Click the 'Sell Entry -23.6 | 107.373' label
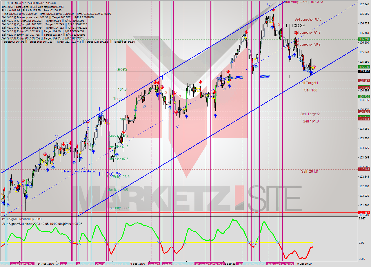The image size is (371, 267). pos(303,2)
